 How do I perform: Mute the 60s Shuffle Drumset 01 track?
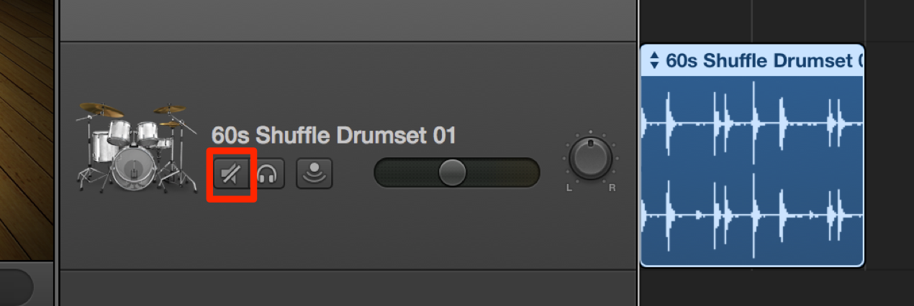tap(232, 173)
